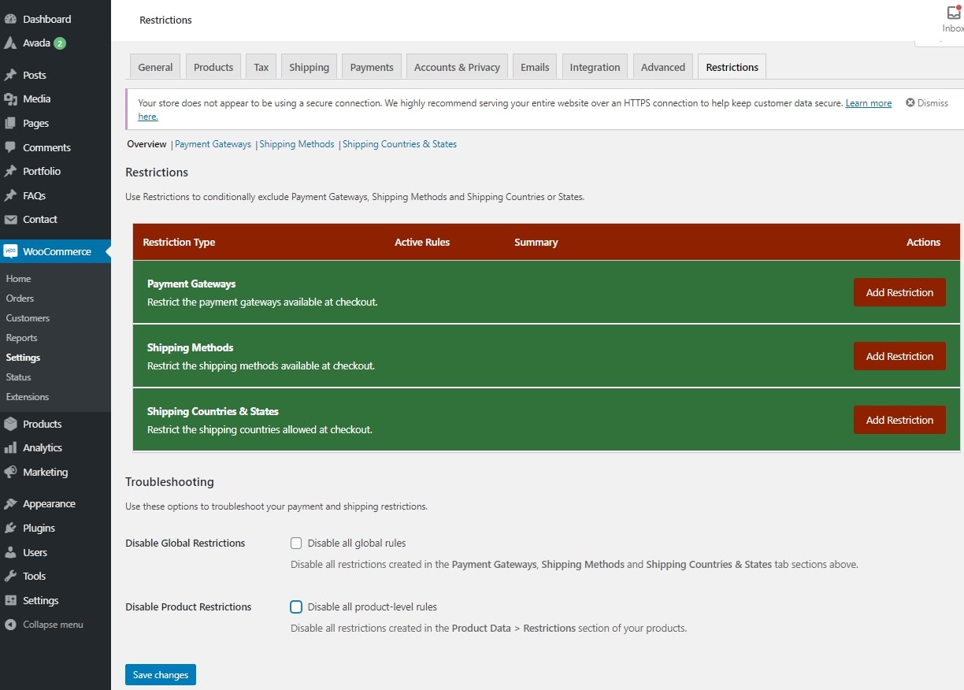Click the bold Settings WooCommerce submenu item
Image resolution: width=964 pixels, height=690 pixels.
pyautogui.click(x=23, y=358)
